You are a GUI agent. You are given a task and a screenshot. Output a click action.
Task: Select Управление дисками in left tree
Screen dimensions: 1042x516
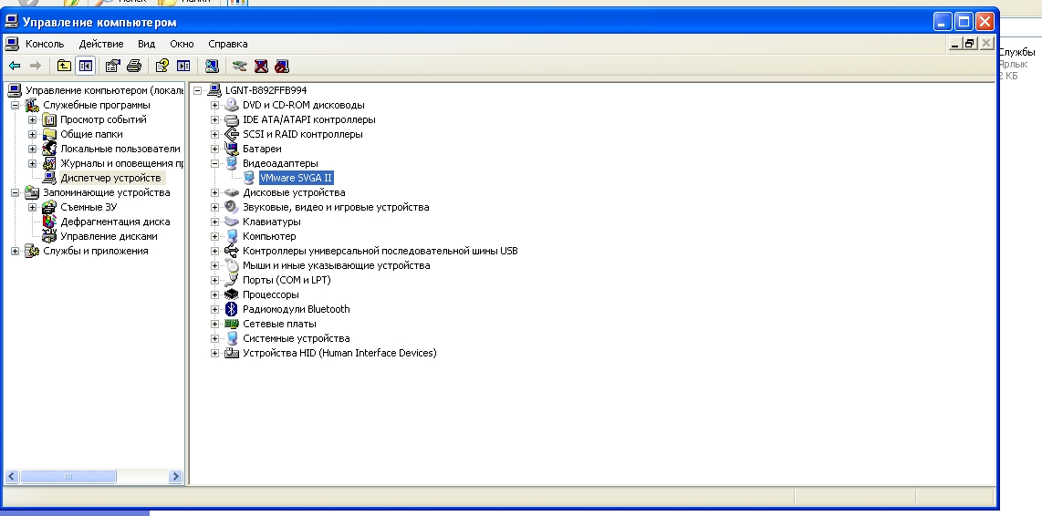tap(109, 236)
